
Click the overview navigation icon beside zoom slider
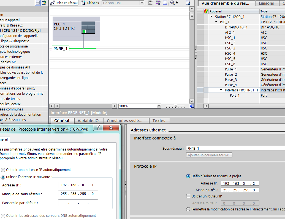[192, 106]
